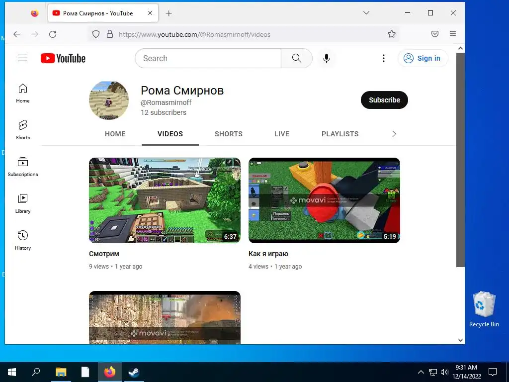This screenshot has width=509, height=382.
Task: Open volume control in tray
Action: 444,372
